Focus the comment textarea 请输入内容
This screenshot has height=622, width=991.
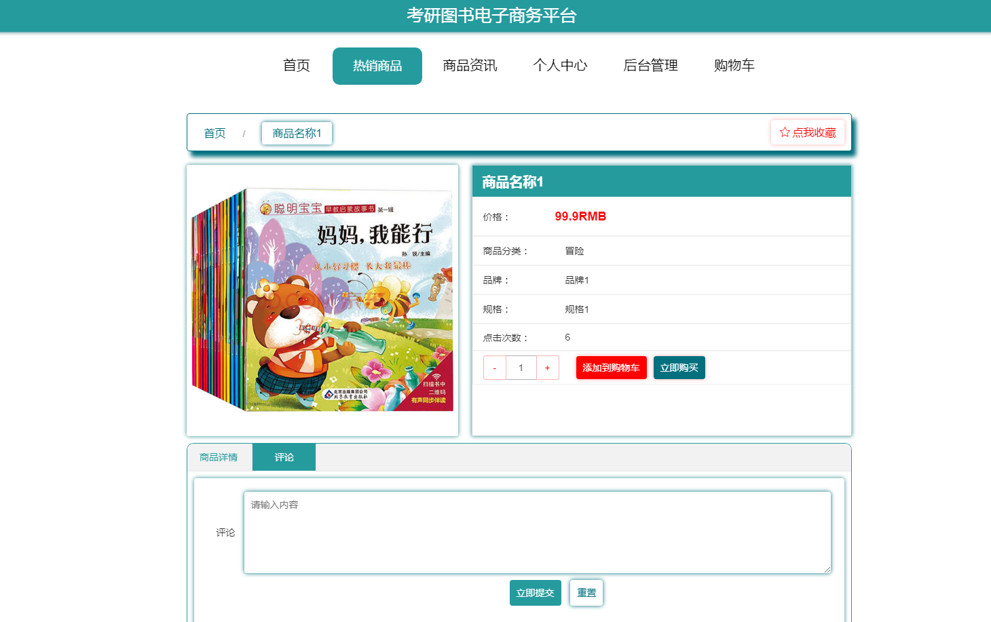click(x=537, y=532)
